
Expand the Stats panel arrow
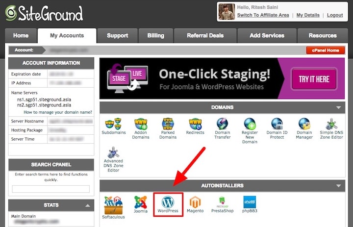[x=88, y=205]
